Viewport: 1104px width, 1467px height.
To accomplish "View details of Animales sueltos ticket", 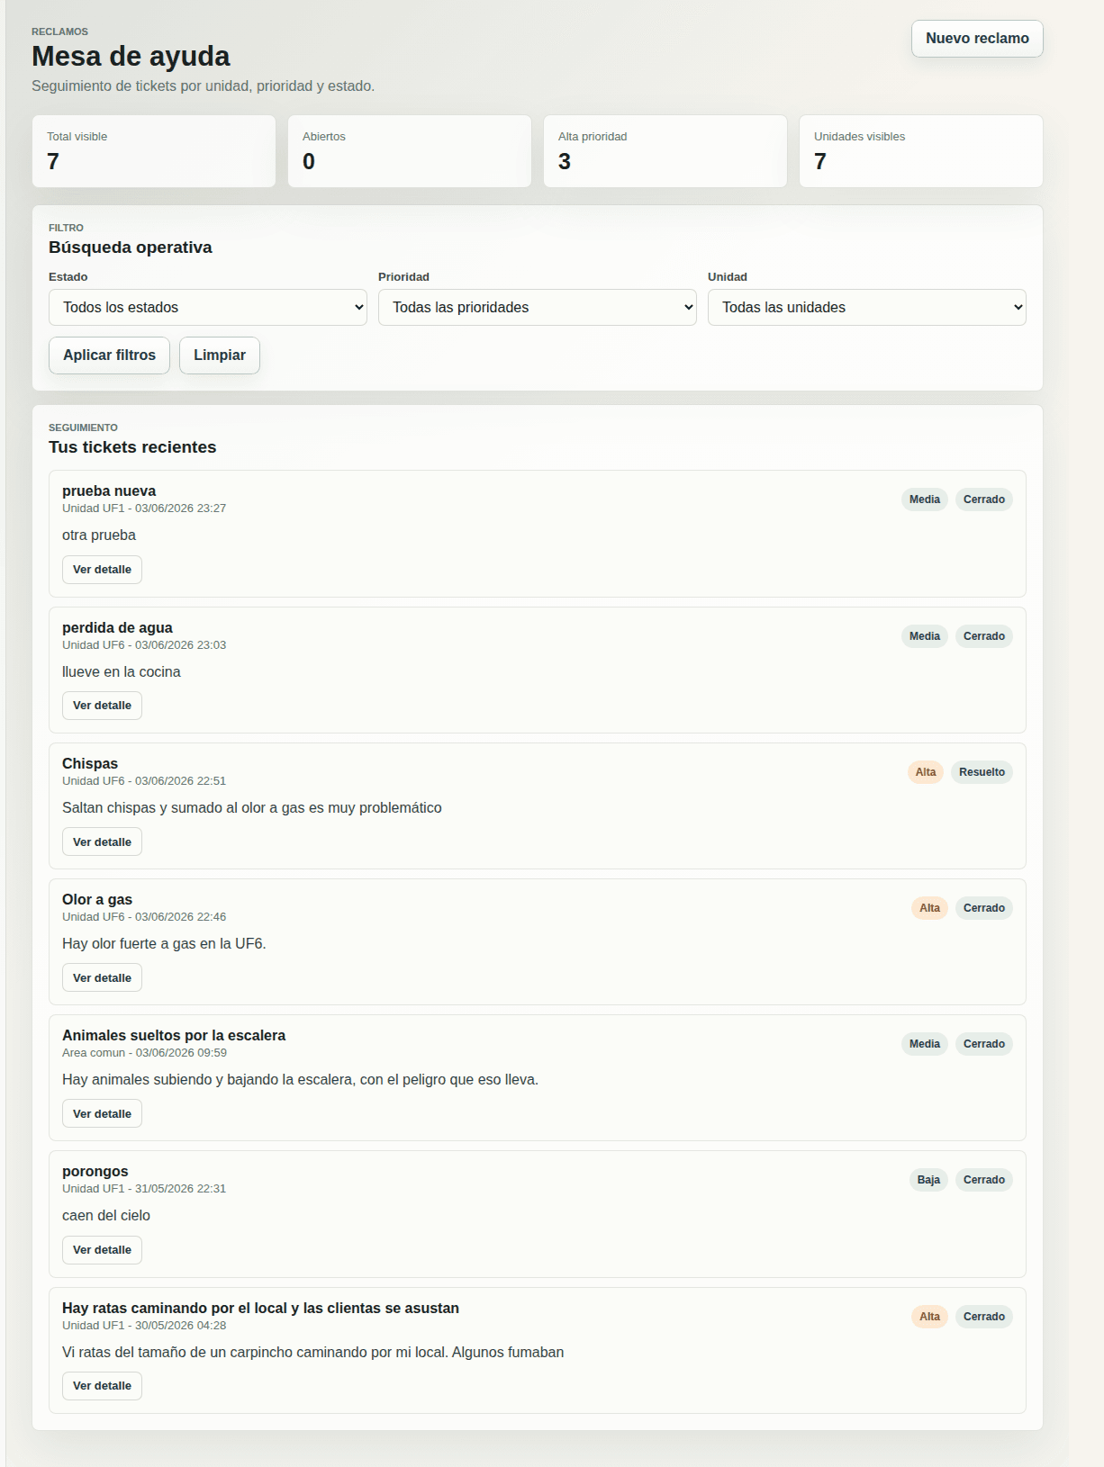I will tap(102, 1114).
